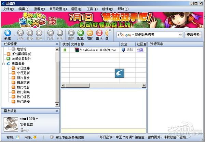Click task tree scrollbar up arrow
205x142 pixels.
57,49
